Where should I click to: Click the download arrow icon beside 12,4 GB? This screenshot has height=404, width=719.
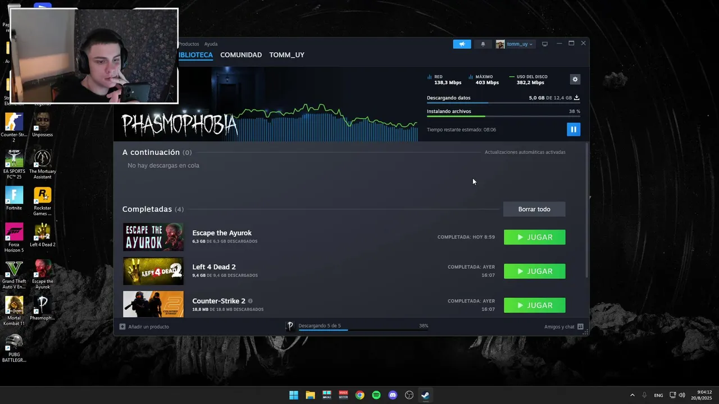pos(576,98)
